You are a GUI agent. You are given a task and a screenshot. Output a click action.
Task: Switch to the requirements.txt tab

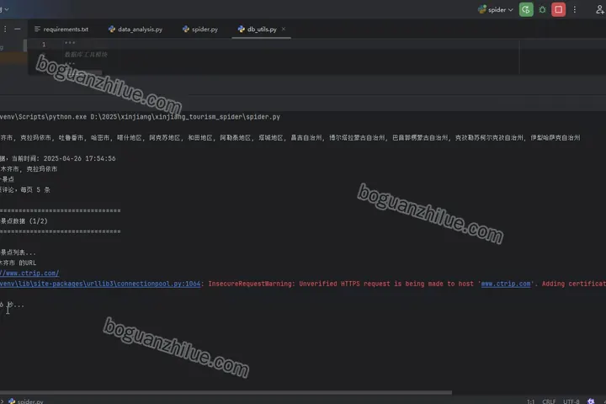61,29
